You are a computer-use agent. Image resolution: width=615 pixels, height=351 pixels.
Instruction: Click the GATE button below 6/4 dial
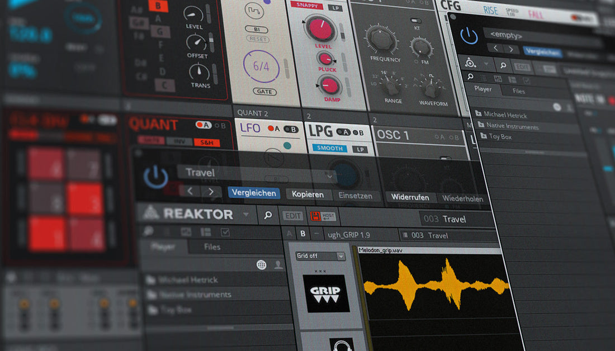pyautogui.click(x=264, y=91)
